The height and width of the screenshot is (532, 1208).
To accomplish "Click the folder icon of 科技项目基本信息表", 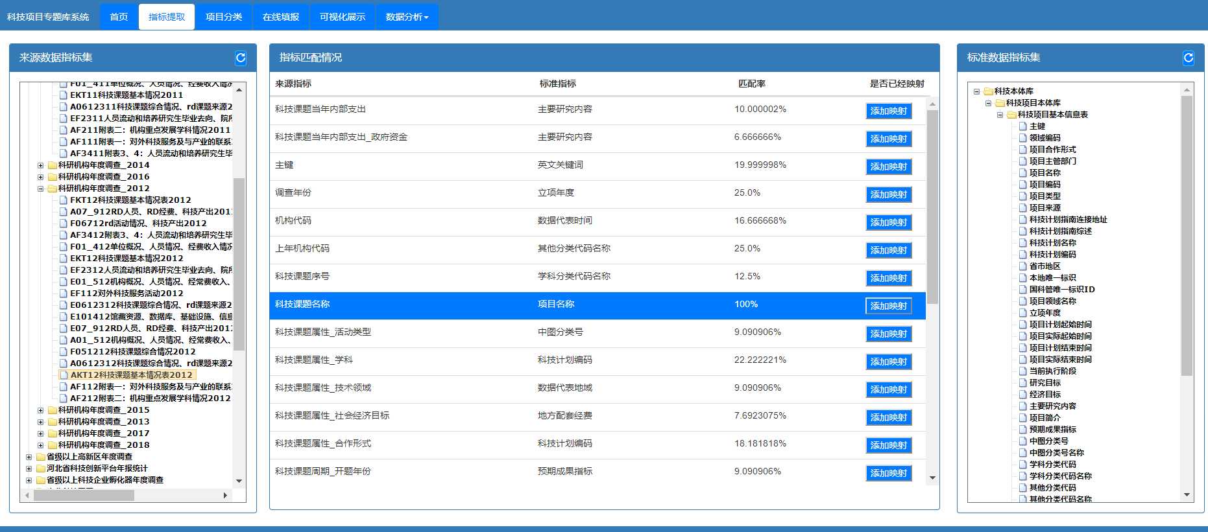I will 1011,115.
